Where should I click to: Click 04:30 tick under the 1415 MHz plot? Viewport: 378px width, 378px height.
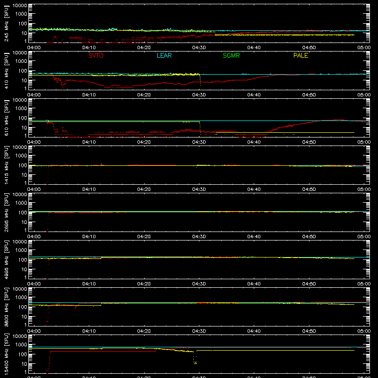199,189
